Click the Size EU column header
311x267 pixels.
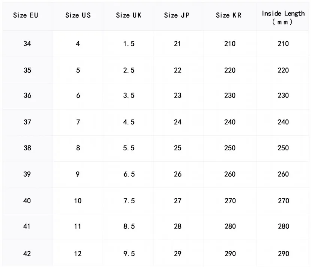(x=26, y=15)
